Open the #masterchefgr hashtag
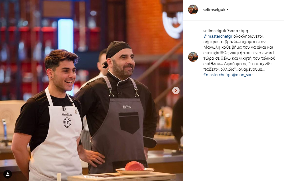 pos(217,75)
